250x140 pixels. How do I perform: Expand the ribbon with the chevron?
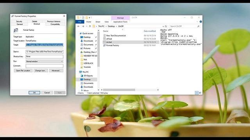197,22
